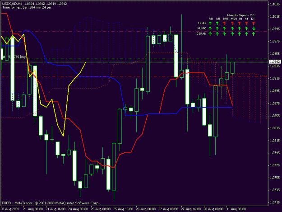The height and width of the screenshot is (212, 282).
Task: Click the 1.0895 price scale label
Action: [275, 91]
